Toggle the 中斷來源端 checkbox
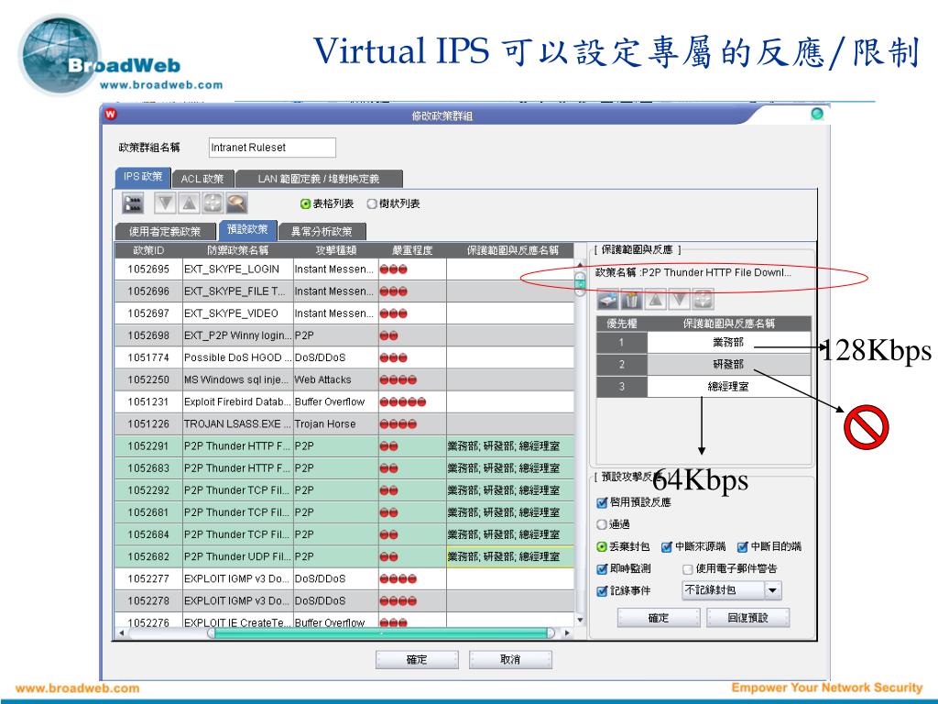Image resolution: width=938 pixels, height=704 pixels. point(667,546)
